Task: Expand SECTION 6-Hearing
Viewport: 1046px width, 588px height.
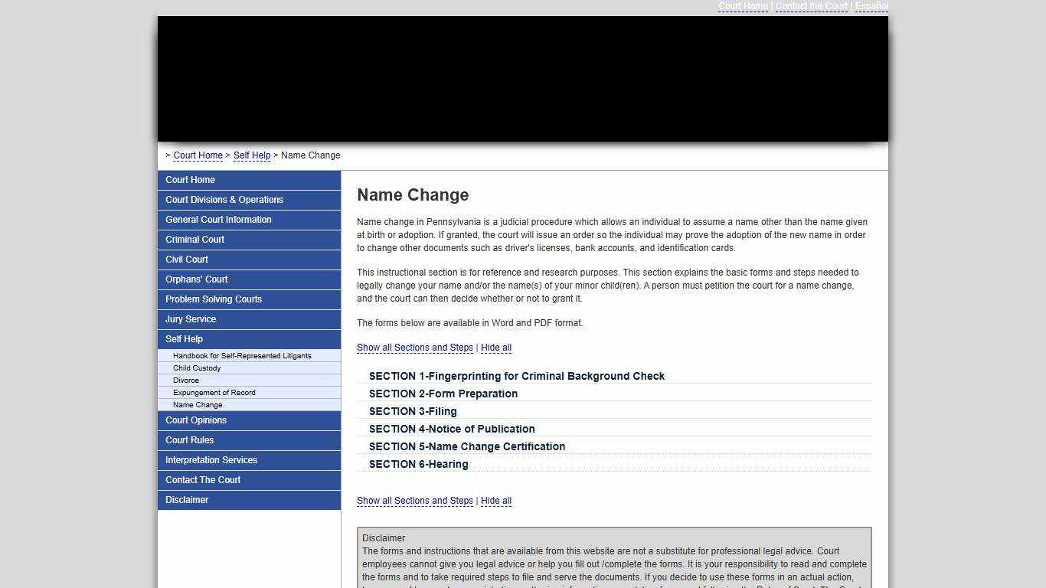Action: click(418, 464)
